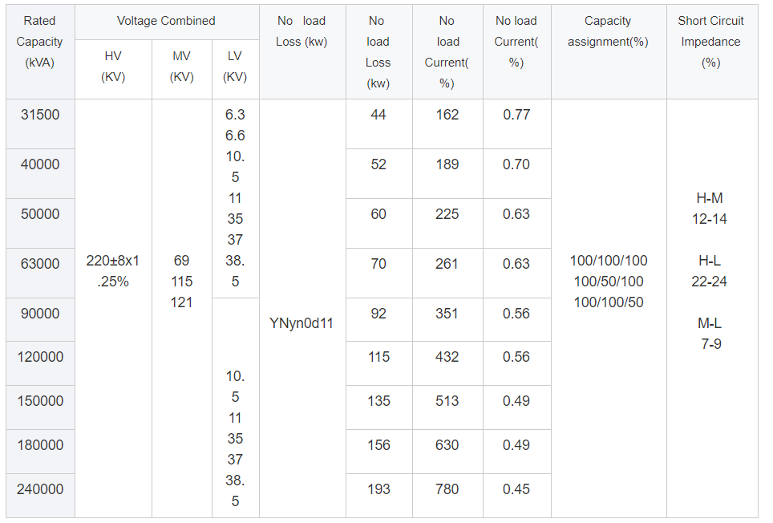Select the 432 value cell
The width and height of the screenshot is (773, 523).
tap(447, 357)
